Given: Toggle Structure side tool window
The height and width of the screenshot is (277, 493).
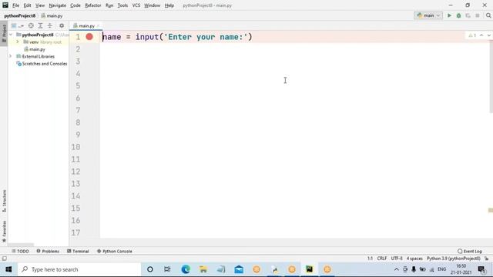Looking at the screenshot, I should (4, 201).
